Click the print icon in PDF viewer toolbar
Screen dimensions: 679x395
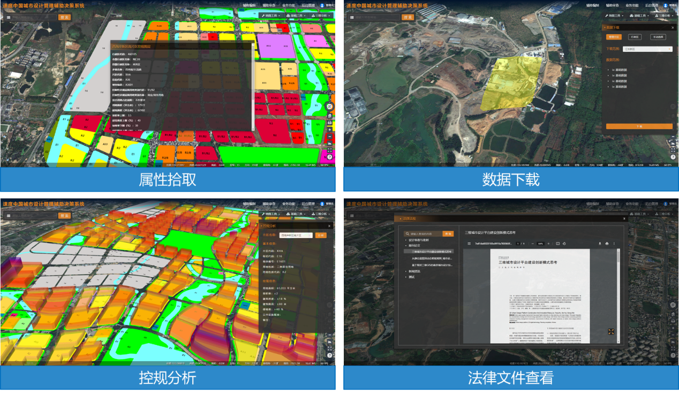coord(607,244)
